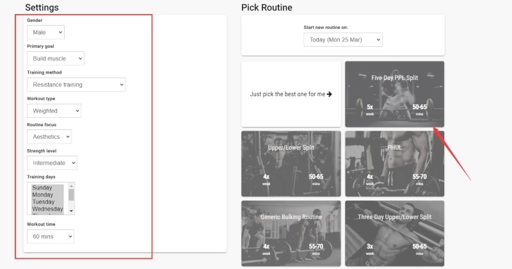The width and height of the screenshot is (512, 269).
Task: Open the Start new routine date dropdown
Action: coord(342,40)
